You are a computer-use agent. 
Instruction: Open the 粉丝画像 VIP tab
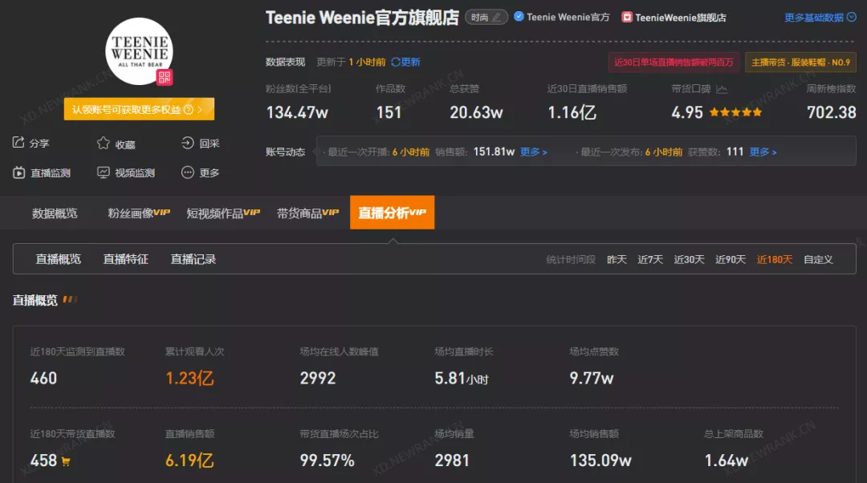coord(139,213)
